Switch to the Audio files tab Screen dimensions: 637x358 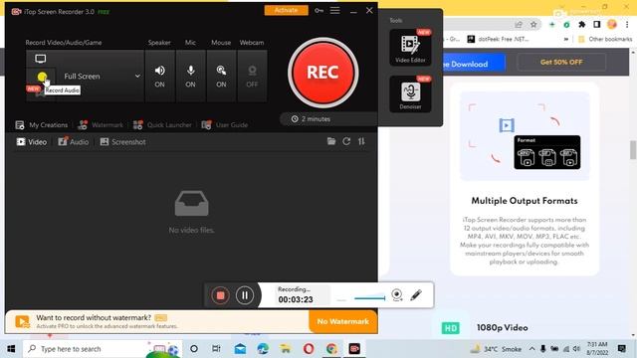point(73,141)
